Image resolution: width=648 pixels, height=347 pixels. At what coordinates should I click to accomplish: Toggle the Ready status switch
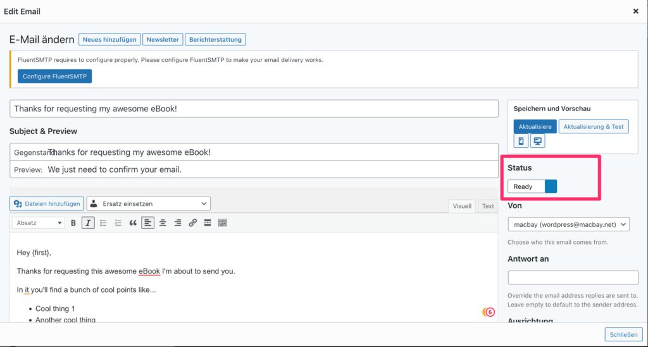click(532, 186)
